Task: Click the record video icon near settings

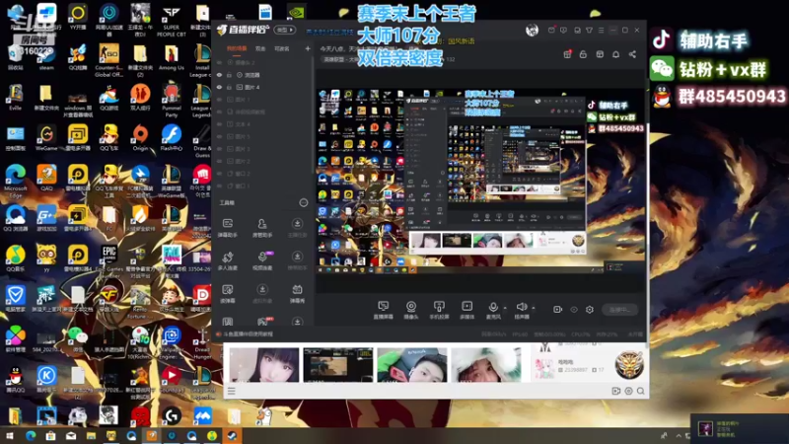Action: tap(557, 309)
